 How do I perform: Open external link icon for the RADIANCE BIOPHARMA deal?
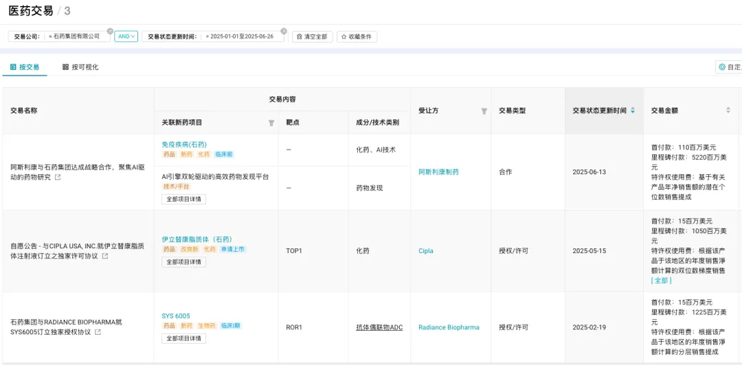tap(98, 332)
